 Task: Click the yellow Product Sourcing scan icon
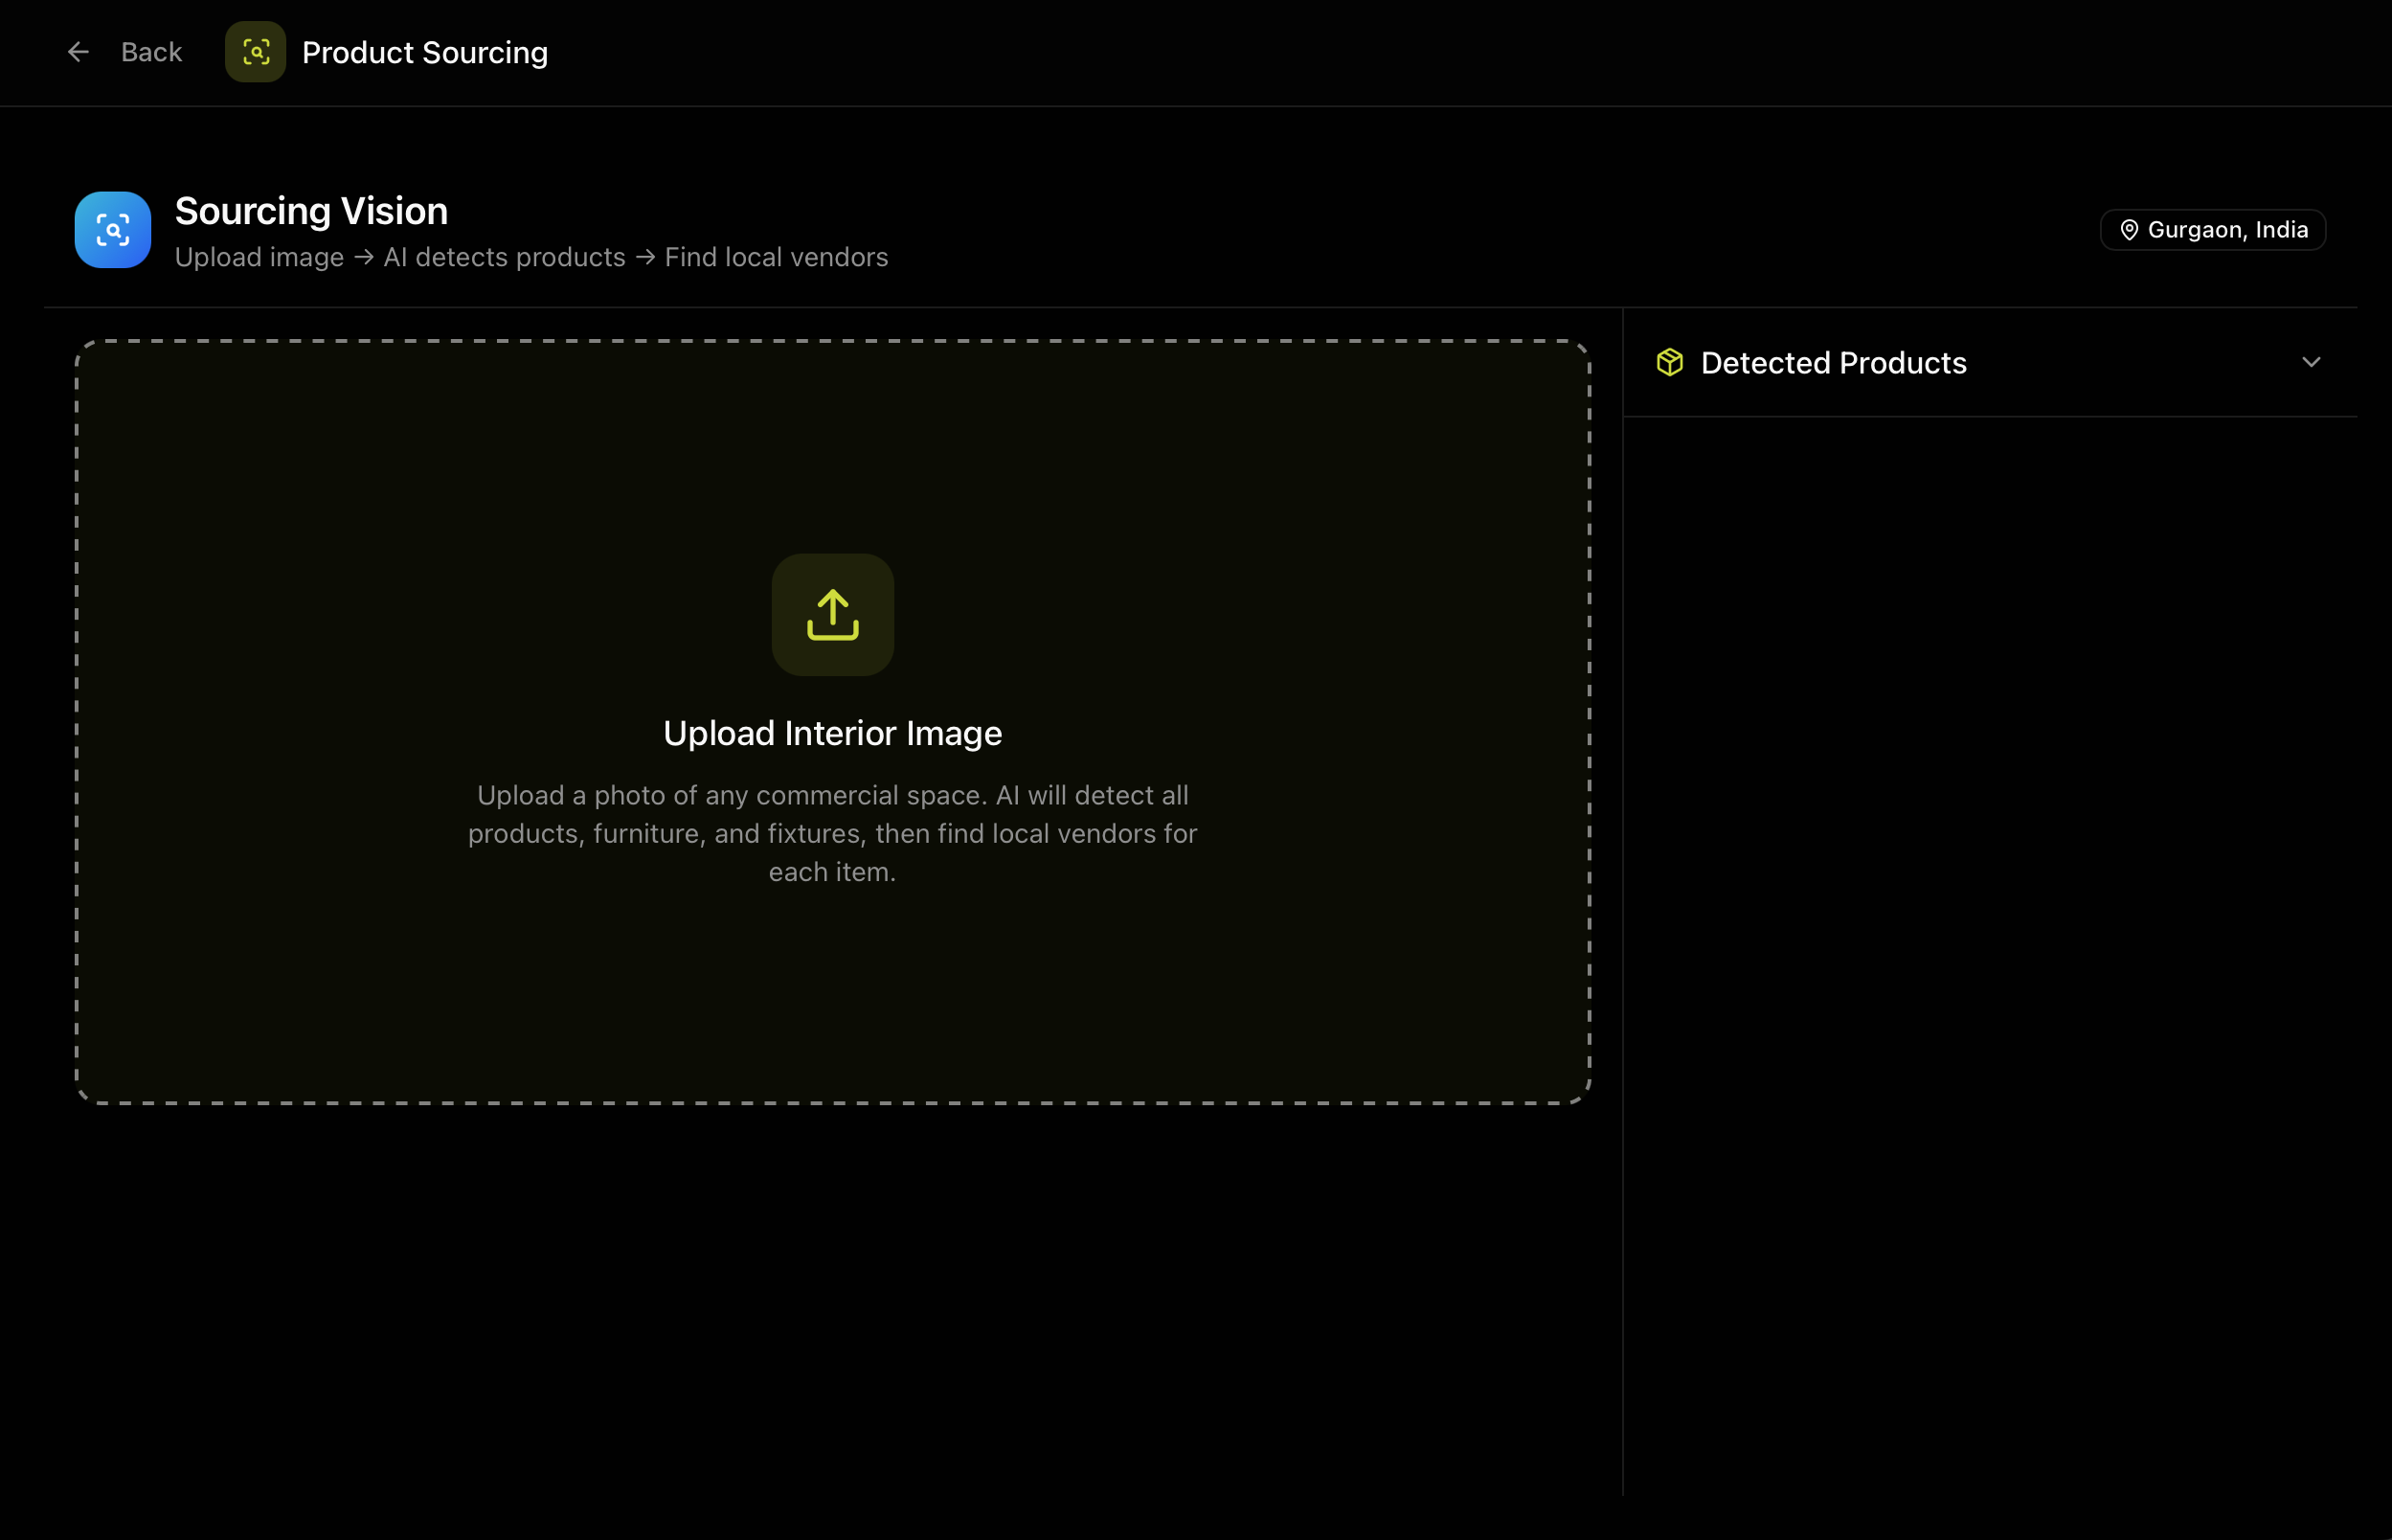(256, 52)
